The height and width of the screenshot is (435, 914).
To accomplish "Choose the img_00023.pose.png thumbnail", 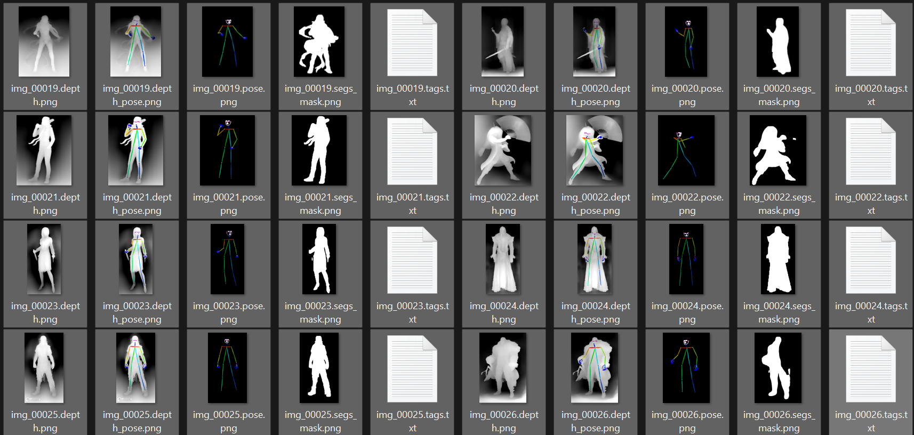I will coord(228,259).
